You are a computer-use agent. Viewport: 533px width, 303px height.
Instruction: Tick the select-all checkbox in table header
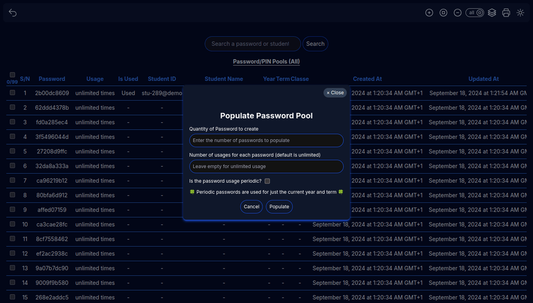coord(12,75)
